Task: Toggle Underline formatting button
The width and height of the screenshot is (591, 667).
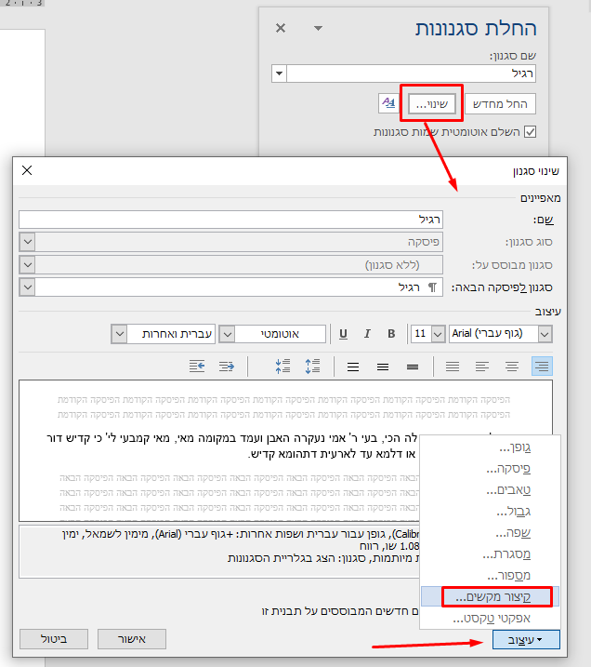Action: click(343, 334)
